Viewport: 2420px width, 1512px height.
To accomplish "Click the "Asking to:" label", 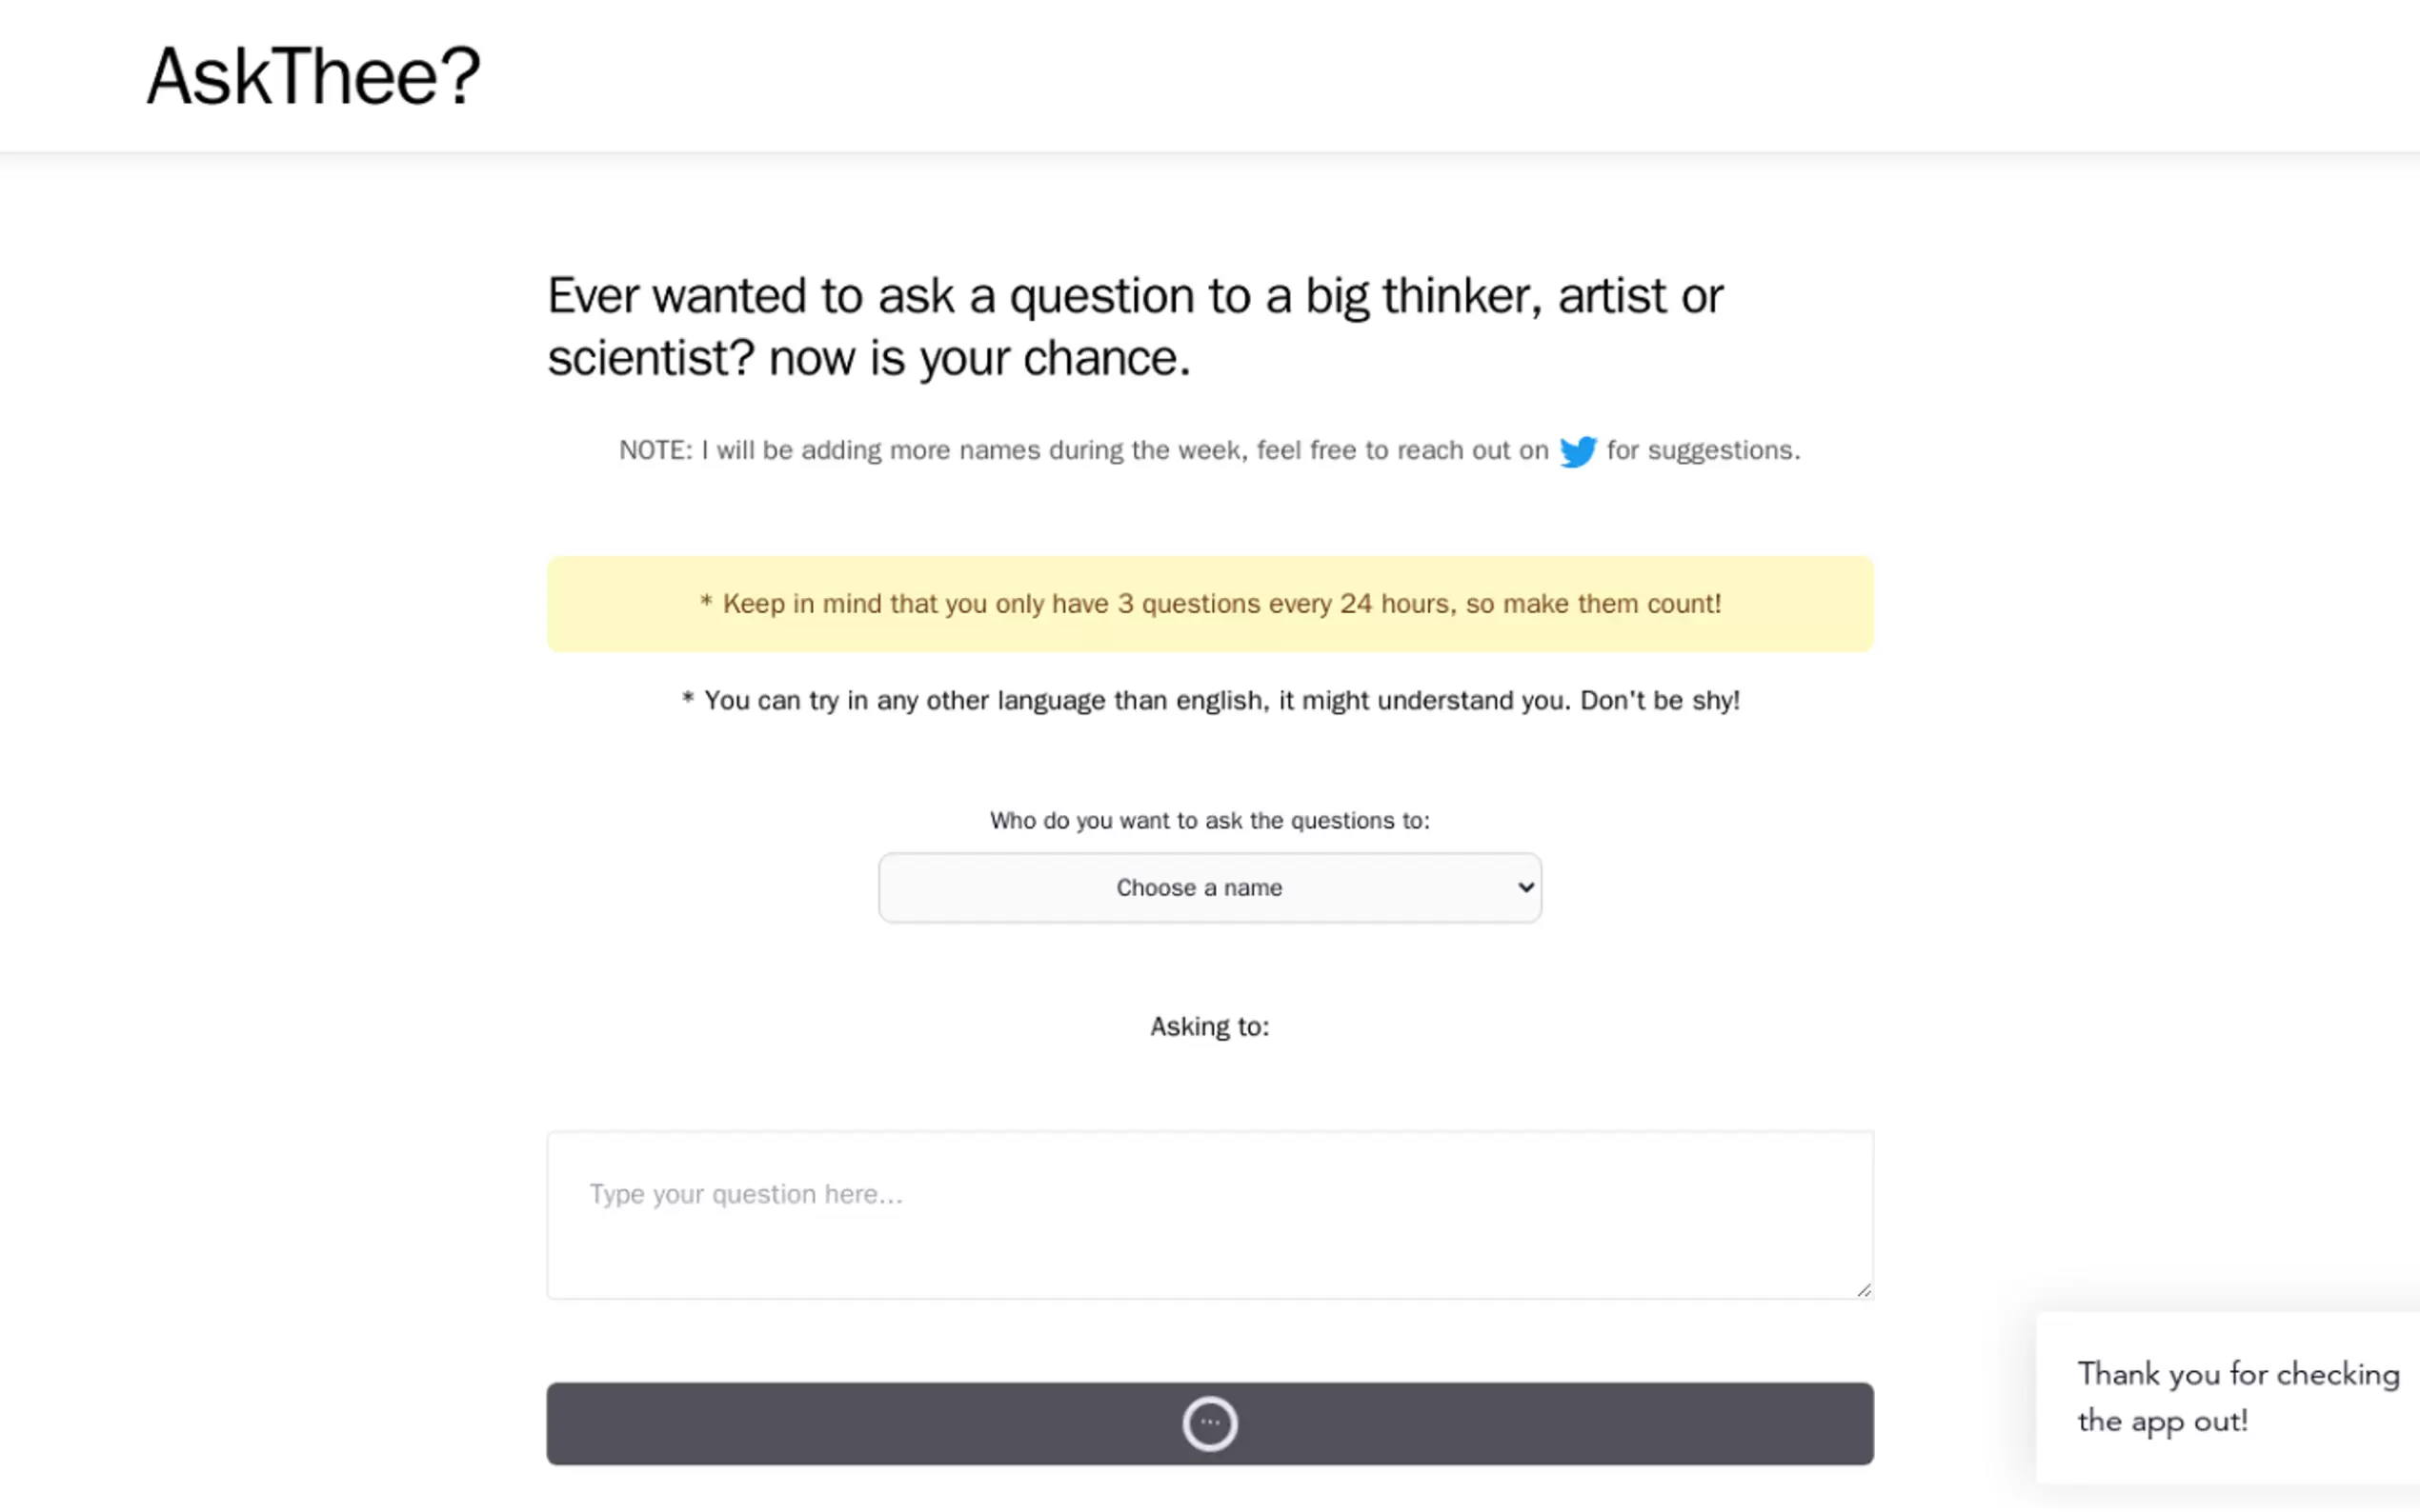I will point(1209,1027).
